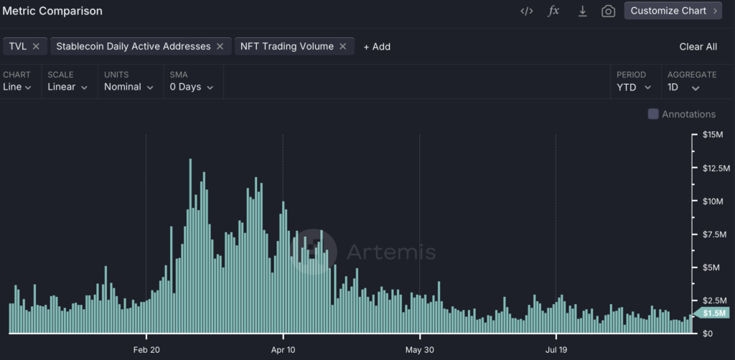Click the $10M y-axis label
This screenshot has height=360, width=735.
[713, 202]
